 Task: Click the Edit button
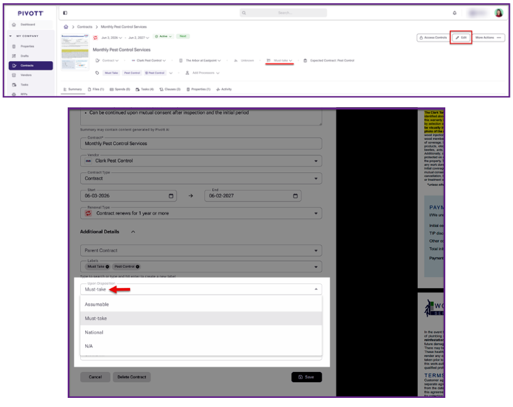(x=461, y=38)
